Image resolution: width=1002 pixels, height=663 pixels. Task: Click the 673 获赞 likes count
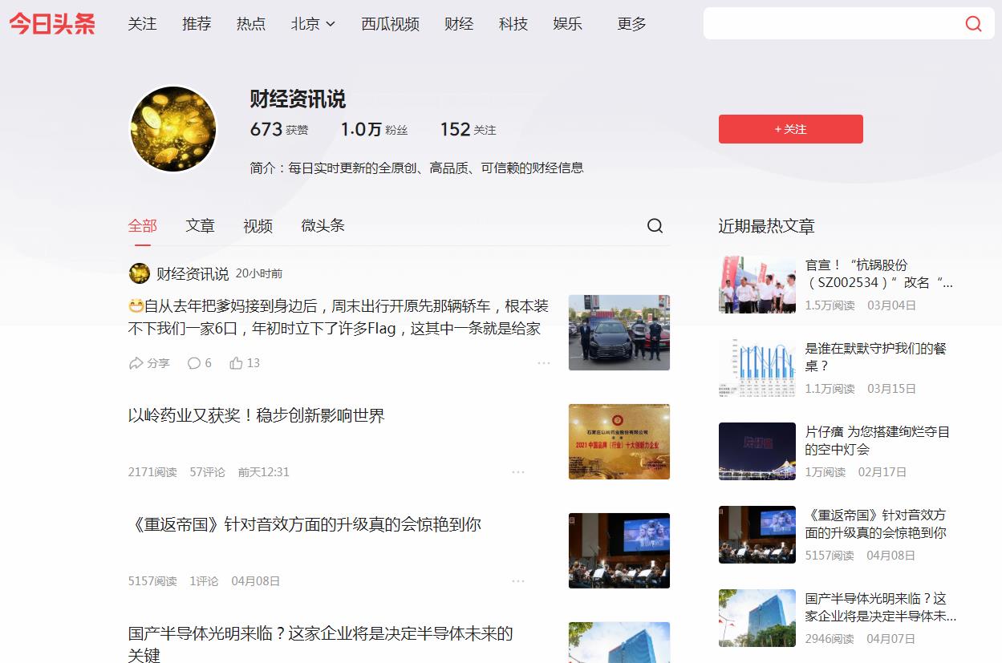(279, 129)
